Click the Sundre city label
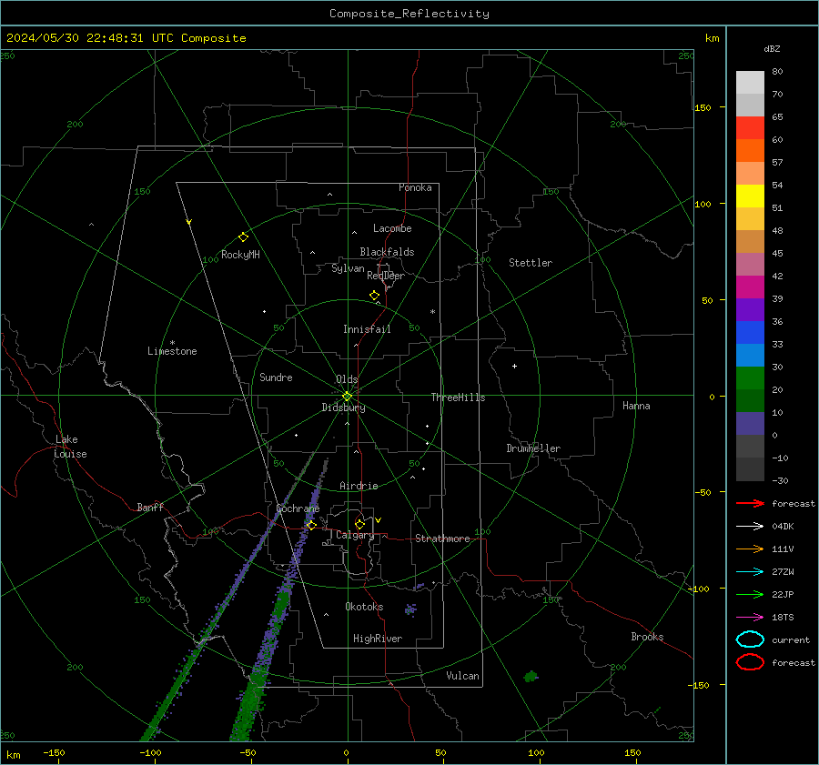 tap(276, 377)
